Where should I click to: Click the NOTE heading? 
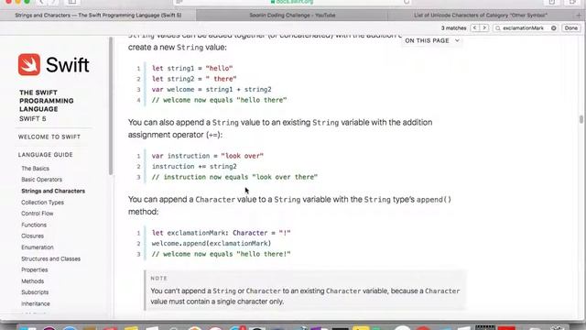pos(158,279)
